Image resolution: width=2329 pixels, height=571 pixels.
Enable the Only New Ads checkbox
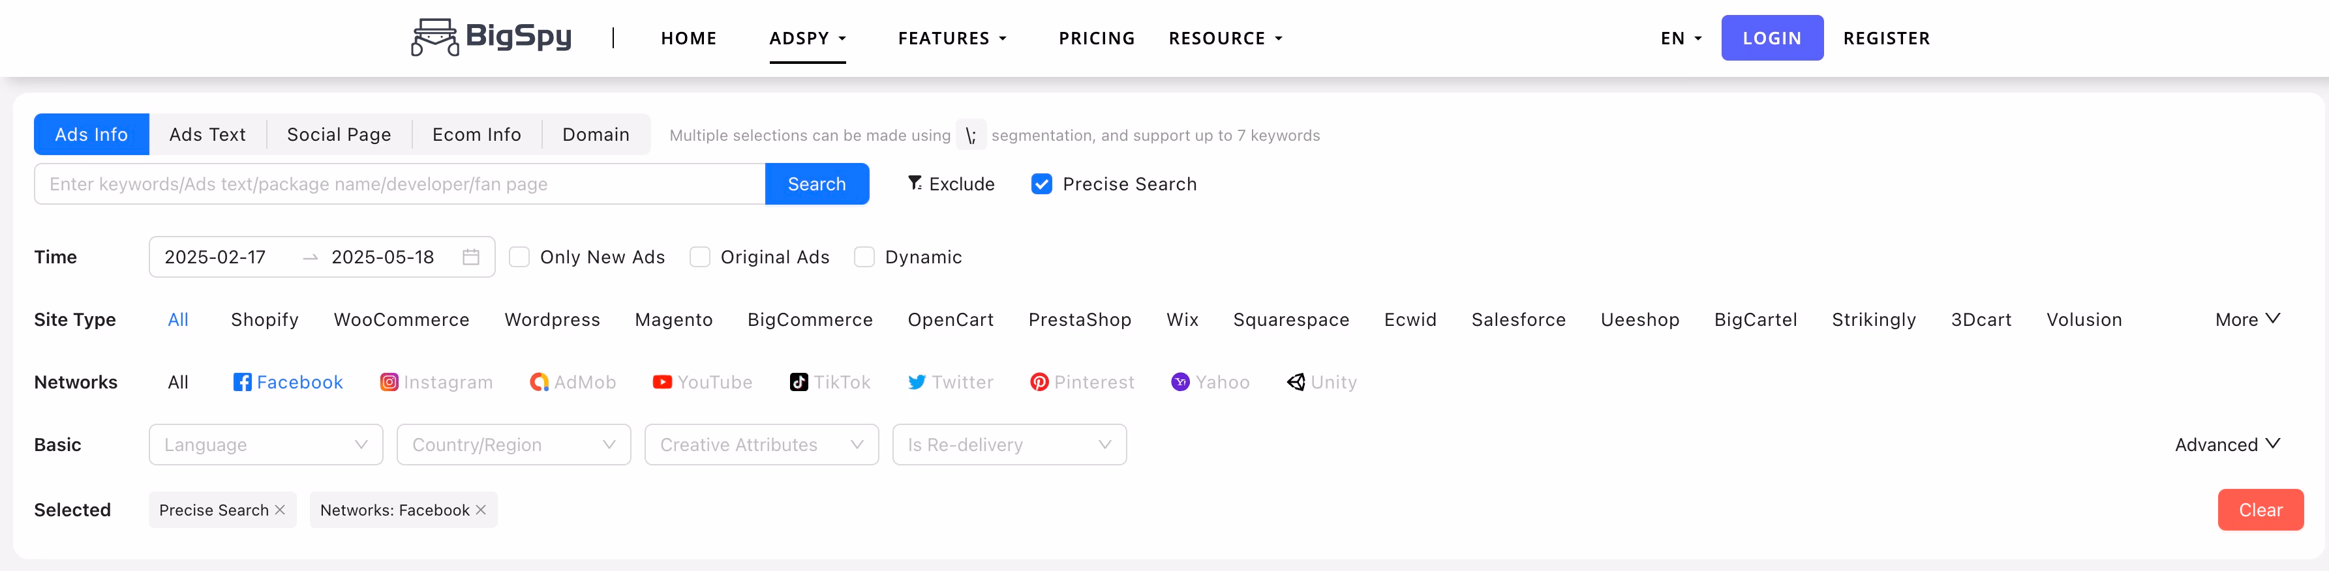(x=519, y=257)
